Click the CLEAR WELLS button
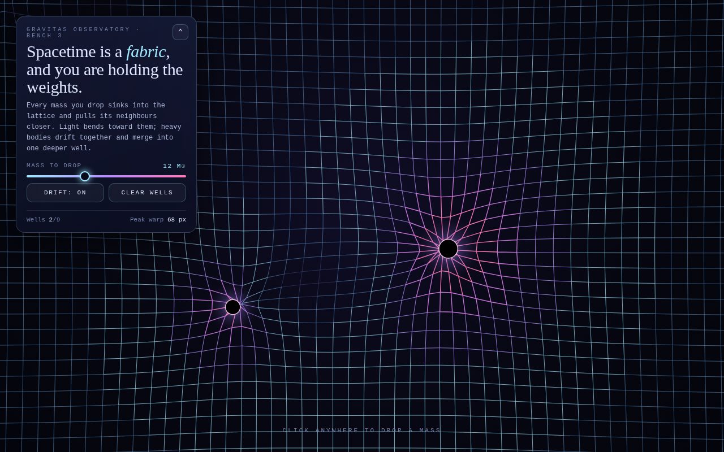This screenshot has width=724, height=452. 147,193
